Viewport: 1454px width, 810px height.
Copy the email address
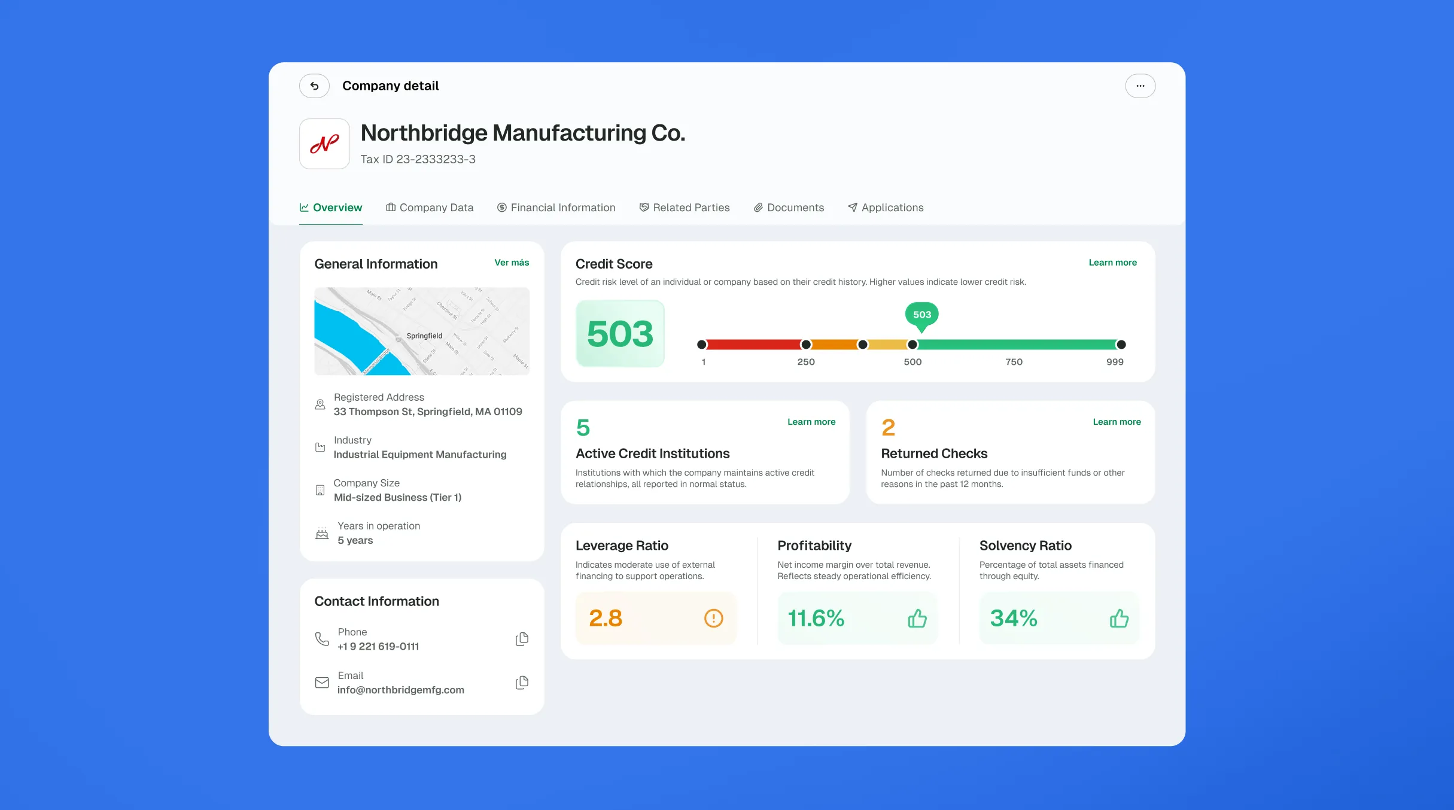[x=522, y=683]
